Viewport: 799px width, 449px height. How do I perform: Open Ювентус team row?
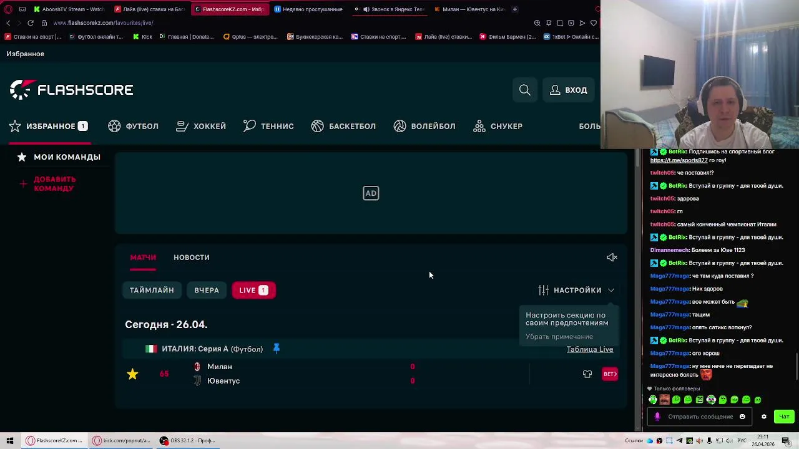(223, 380)
